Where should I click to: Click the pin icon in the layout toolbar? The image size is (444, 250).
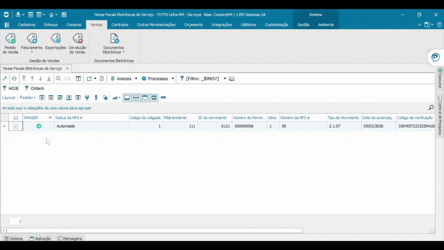pyautogui.click(x=96, y=98)
